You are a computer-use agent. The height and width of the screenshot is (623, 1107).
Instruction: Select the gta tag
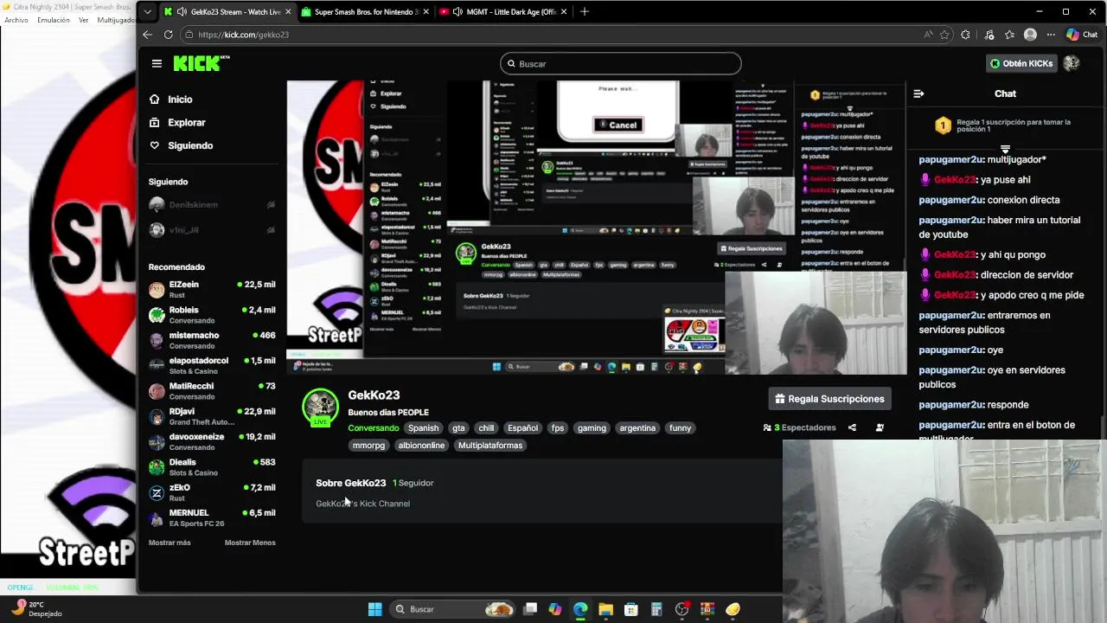coord(458,428)
